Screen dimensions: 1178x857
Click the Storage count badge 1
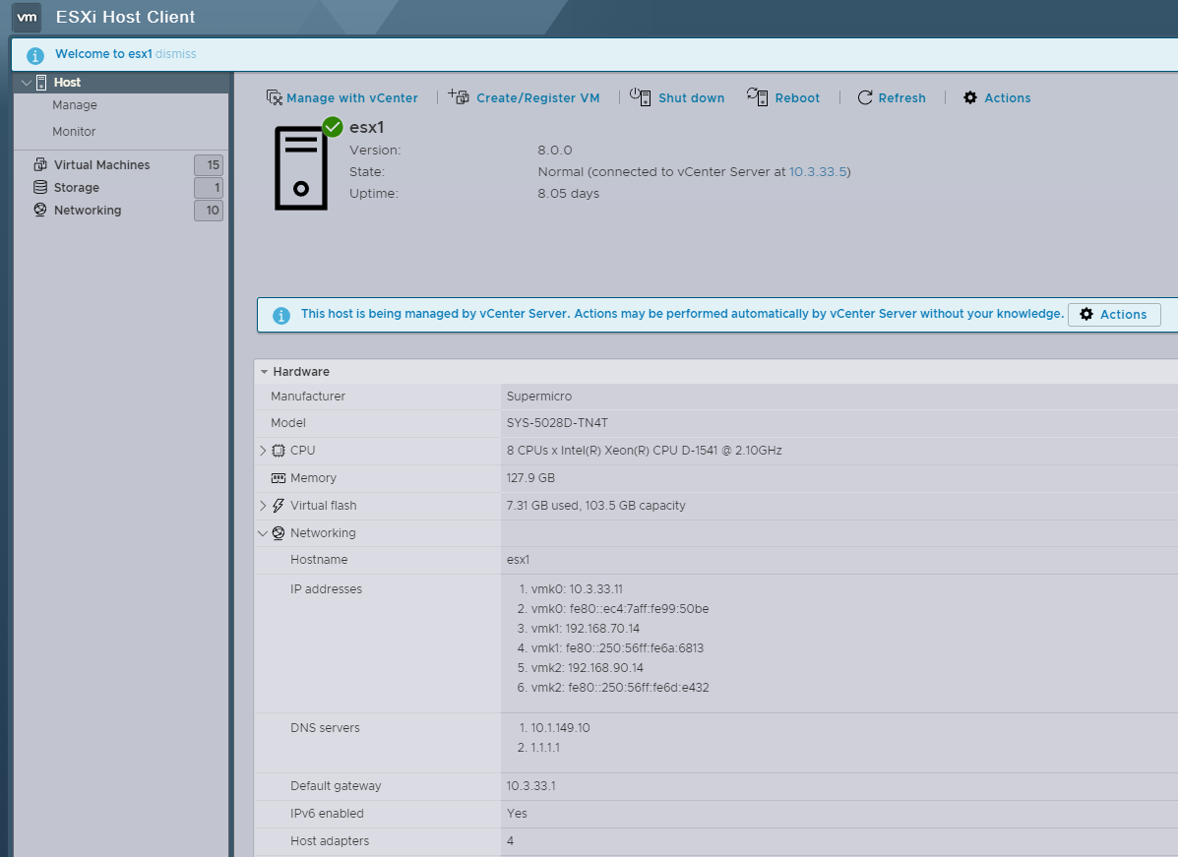coord(209,188)
